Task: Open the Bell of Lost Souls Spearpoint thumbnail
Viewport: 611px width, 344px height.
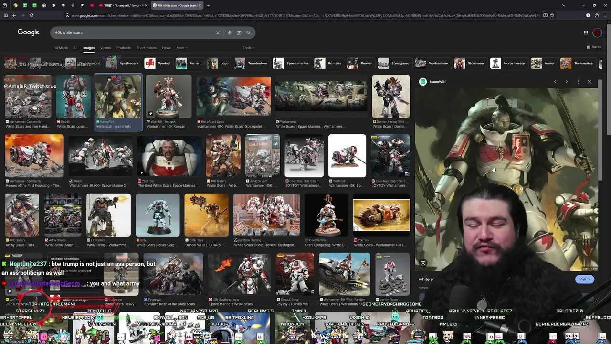Action: coord(233,97)
